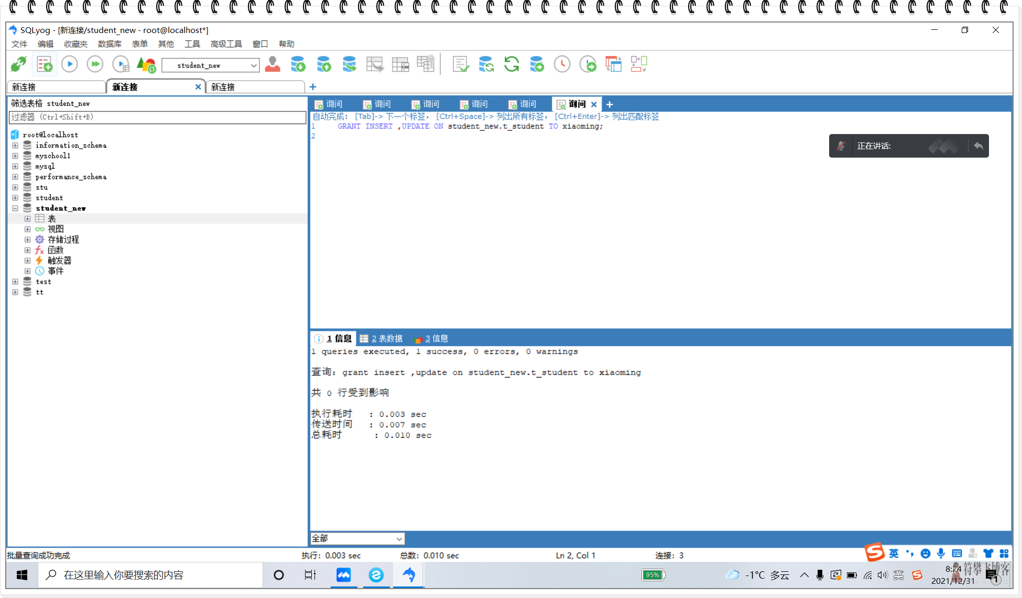1022x598 pixels.
Task: Click database import download-arrow icon
Action: click(298, 64)
